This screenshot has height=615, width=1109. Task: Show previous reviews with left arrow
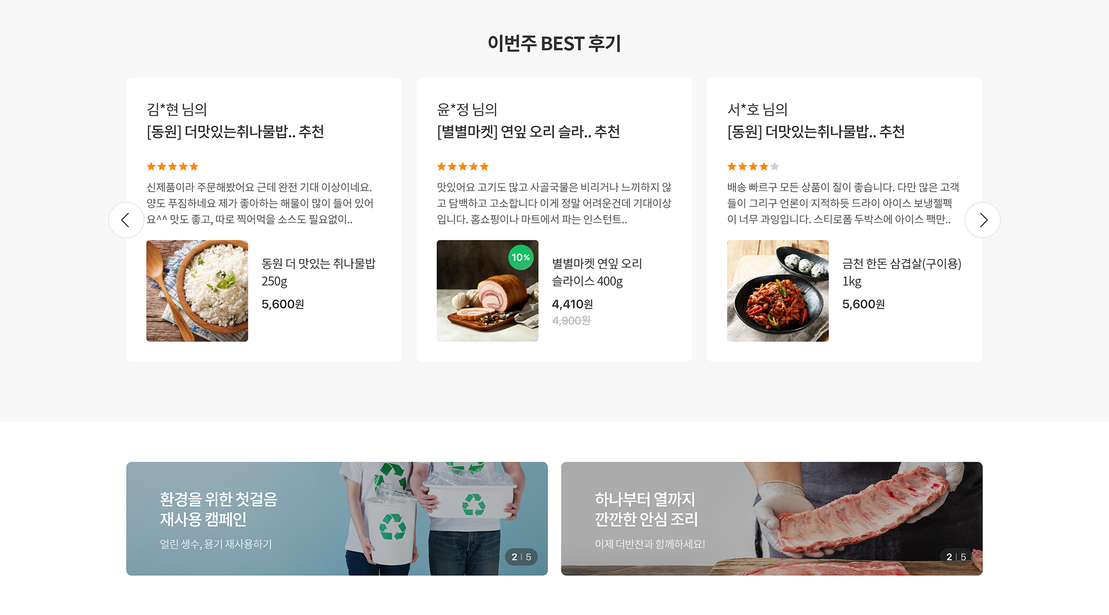(126, 220)
